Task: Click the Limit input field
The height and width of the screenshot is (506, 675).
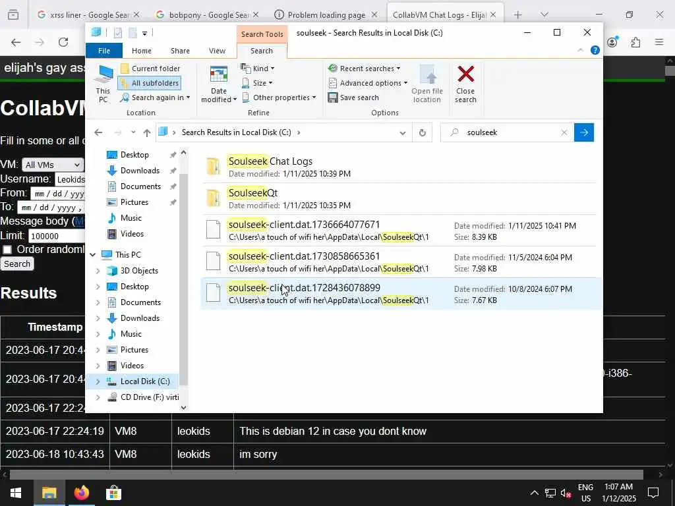Action: tap(57, 236)
